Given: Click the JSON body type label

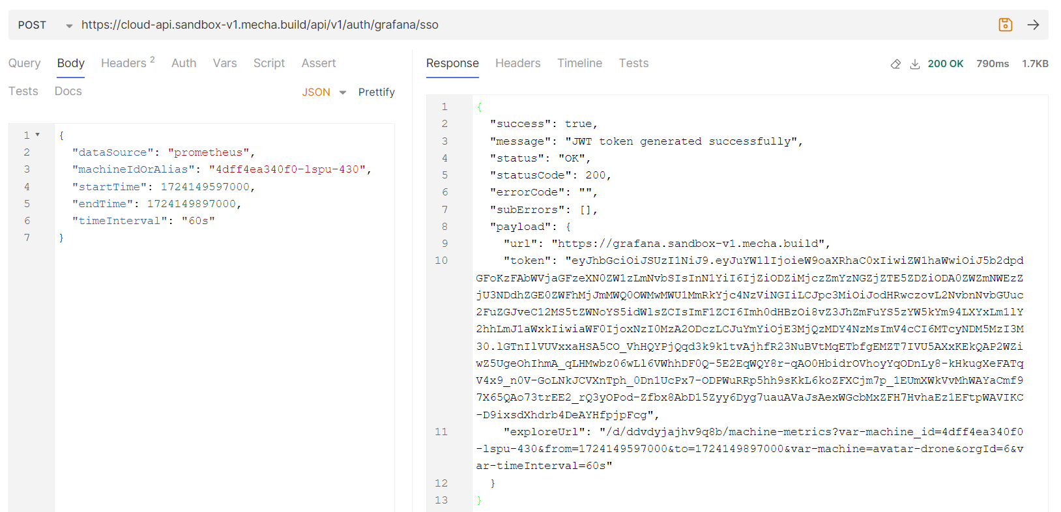Looking at the screenshot, I should (316, 92).
